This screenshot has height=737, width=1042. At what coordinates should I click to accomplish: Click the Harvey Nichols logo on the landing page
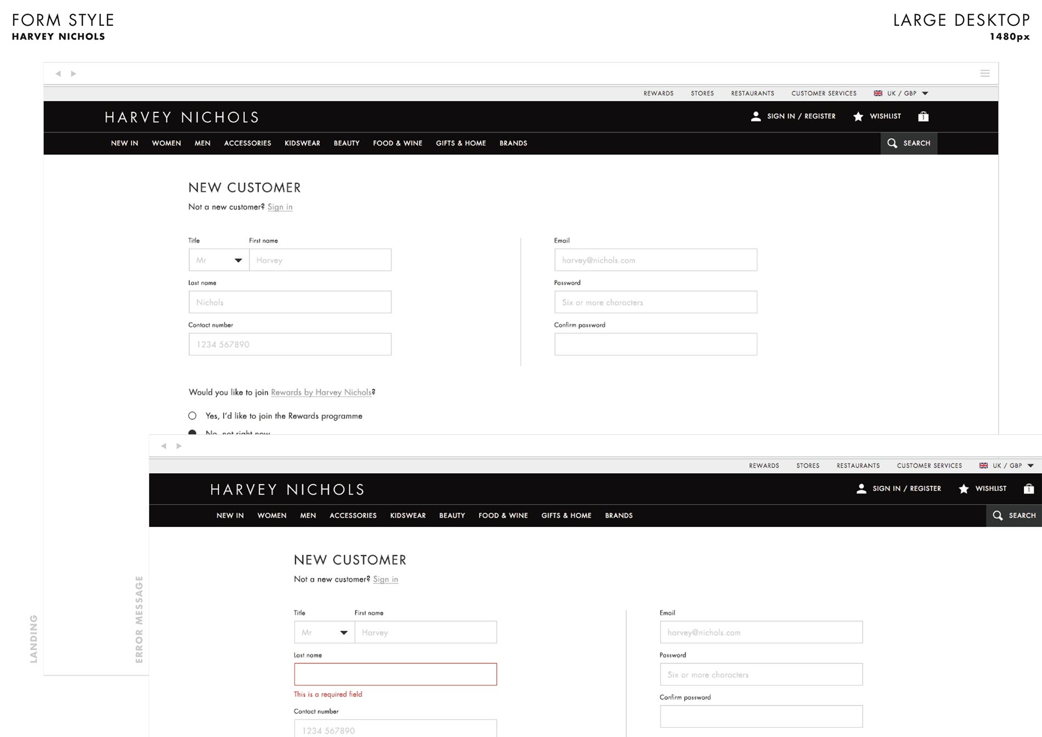point(182,117)
